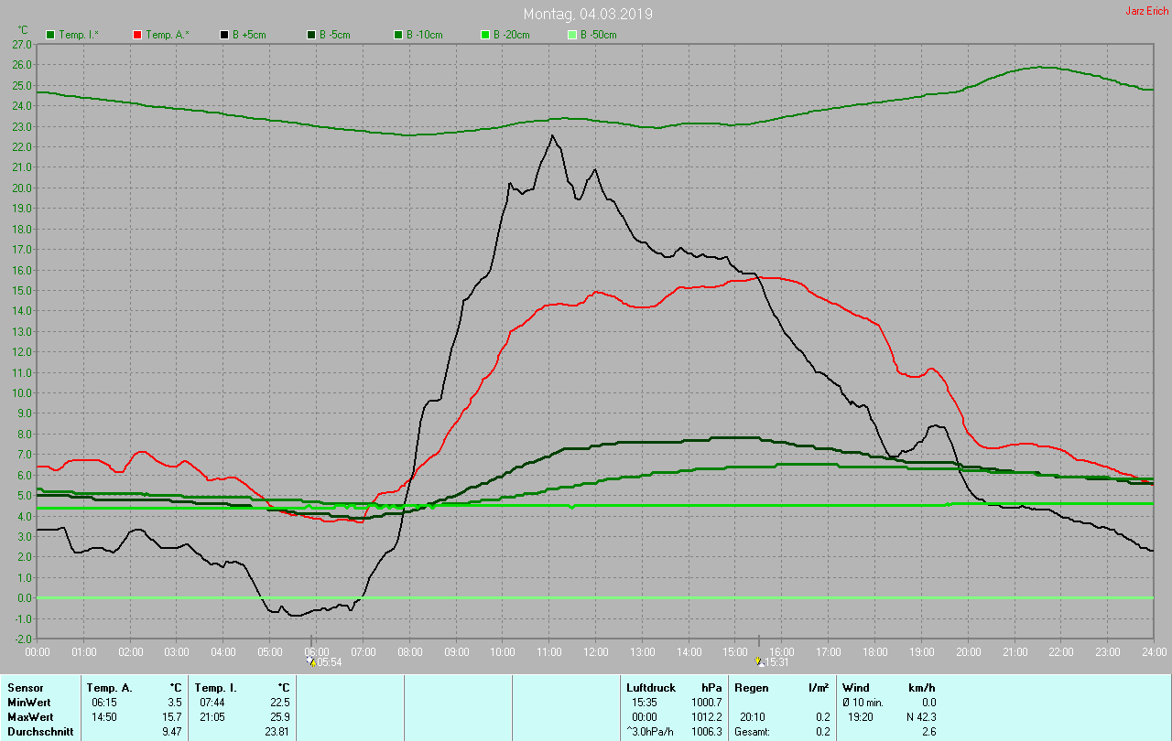This screenshot has width=1172, height=741.
Task: Click the 'Gesamt:' rain total label
Action: pyautogui.click(x=752, y=732)
